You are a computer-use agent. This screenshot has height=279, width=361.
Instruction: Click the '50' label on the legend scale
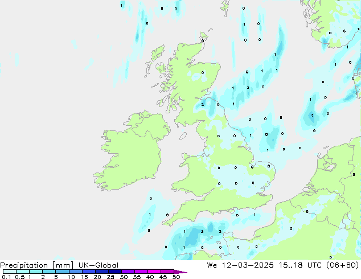pos(176,277)
